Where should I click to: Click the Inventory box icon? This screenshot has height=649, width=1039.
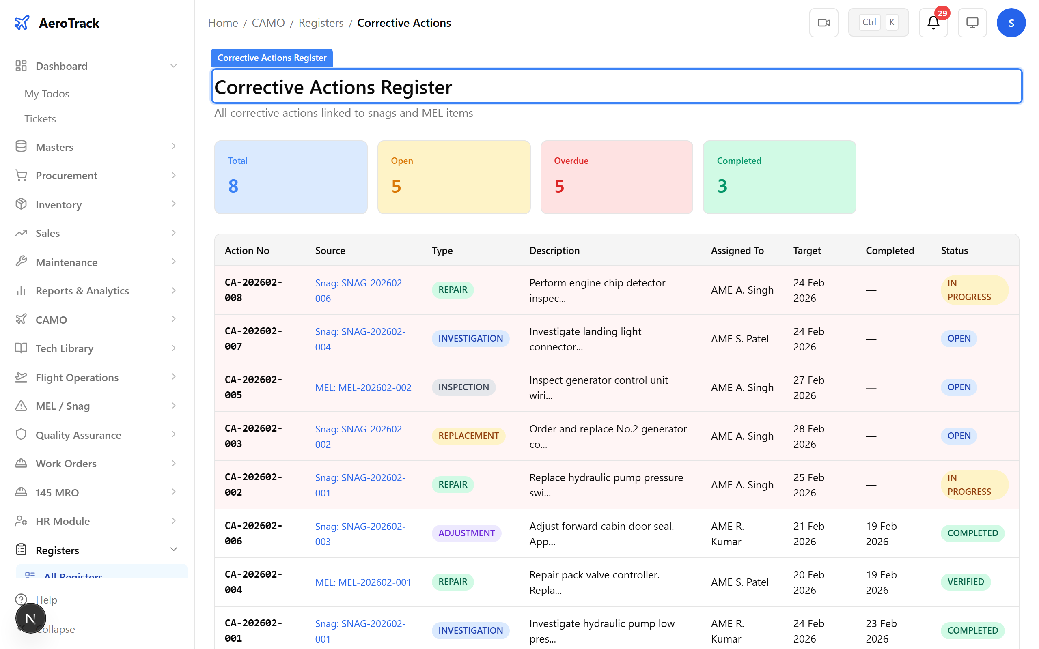tap(21, 204)
